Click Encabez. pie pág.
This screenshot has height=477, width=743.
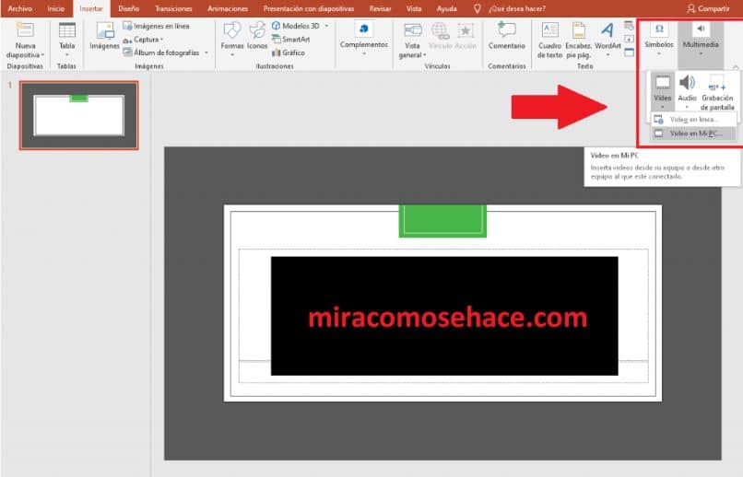[578, 41]
